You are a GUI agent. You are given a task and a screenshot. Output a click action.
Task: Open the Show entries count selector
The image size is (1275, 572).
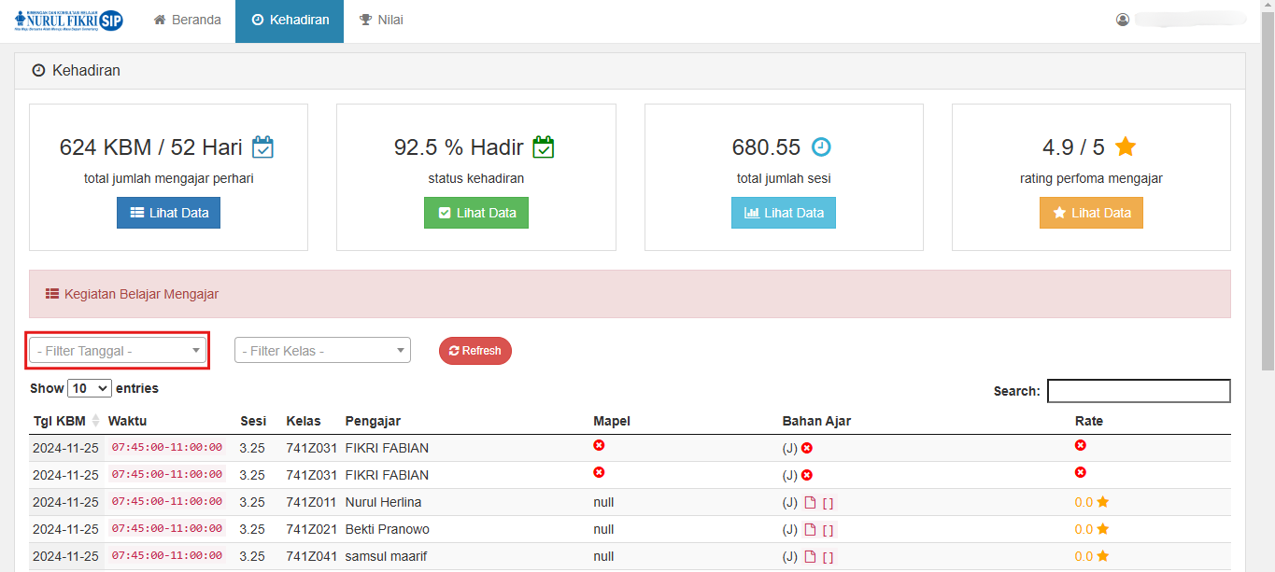click(90, 388)
